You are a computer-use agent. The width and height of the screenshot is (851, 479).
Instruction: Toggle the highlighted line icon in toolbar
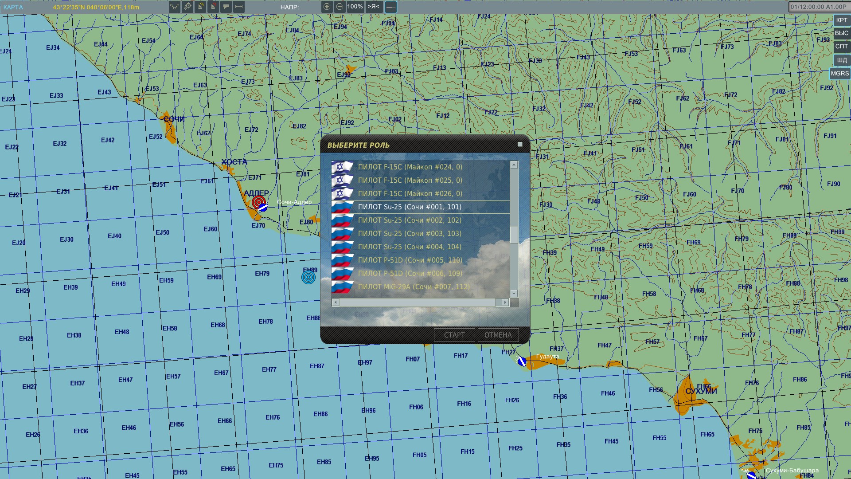click(x=390, y=7)
